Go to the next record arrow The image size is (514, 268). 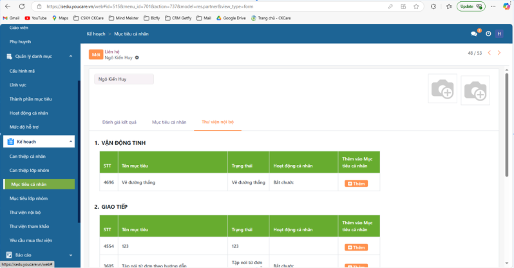(x=500, y=53)
